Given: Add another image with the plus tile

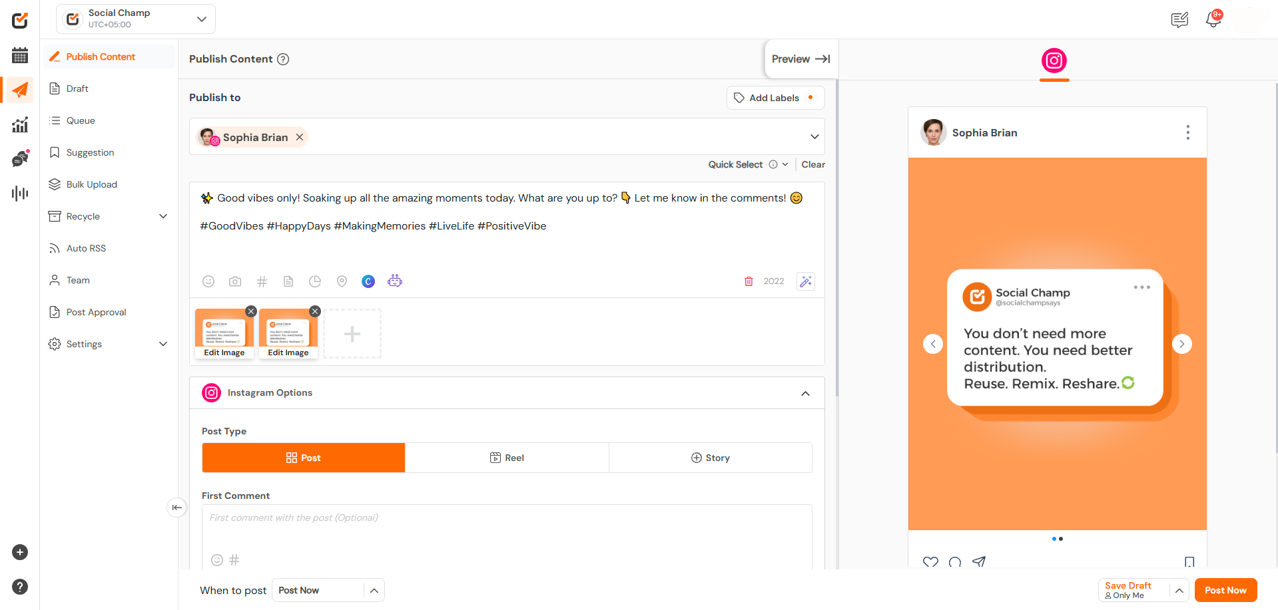Looking at the screenshot, I should click(x=352, y=334).
